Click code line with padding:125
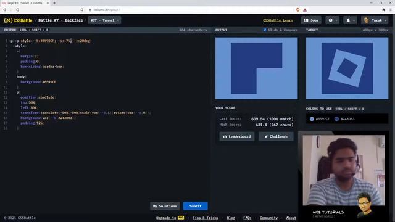Screen dimensions: 395x222 click(x=32, y=123)
